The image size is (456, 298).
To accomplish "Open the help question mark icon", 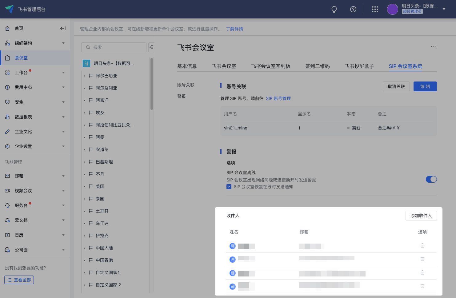I will [x=353, y=9].
